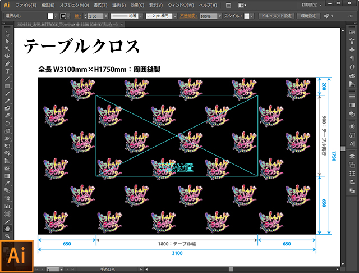The image size is (359, 273).
Task: Click the 環境設定 button
Action: click(x=308, y=16)
